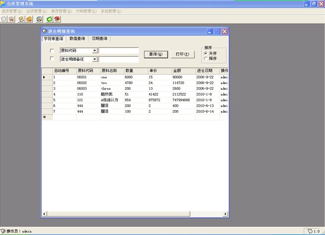Click the 仓库管理系统 title bar app icon
This screenshot has height=235, width=325.
click(x=3, y=3)
